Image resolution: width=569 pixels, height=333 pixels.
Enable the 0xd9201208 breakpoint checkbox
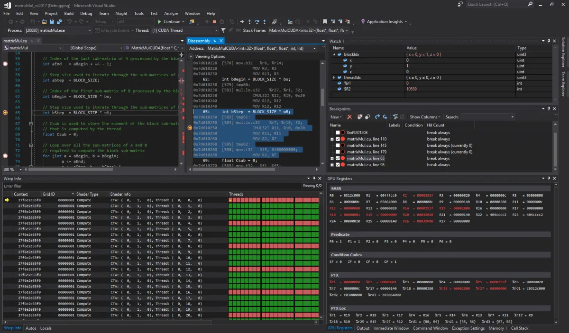[338, 133]
